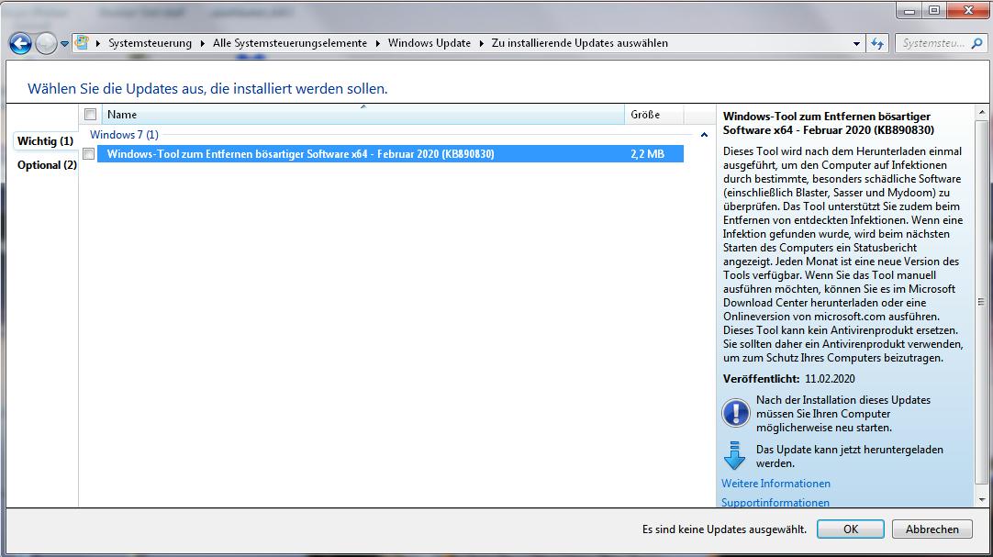
Task: Expand arrow after 'Systemsteuerung' breadcrumb
Action: 202,43
